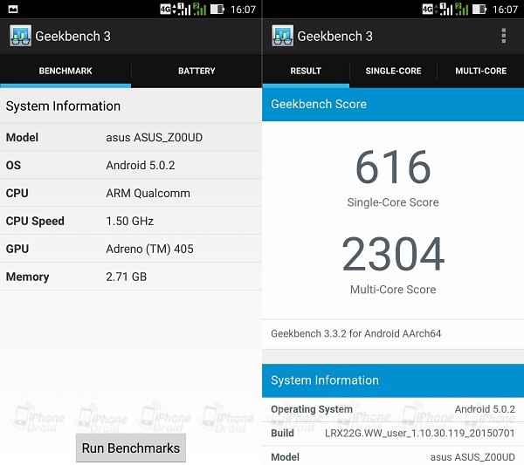
Task: Select the CPU row 'ARM Qualcomm'
Action: (131, 193)
